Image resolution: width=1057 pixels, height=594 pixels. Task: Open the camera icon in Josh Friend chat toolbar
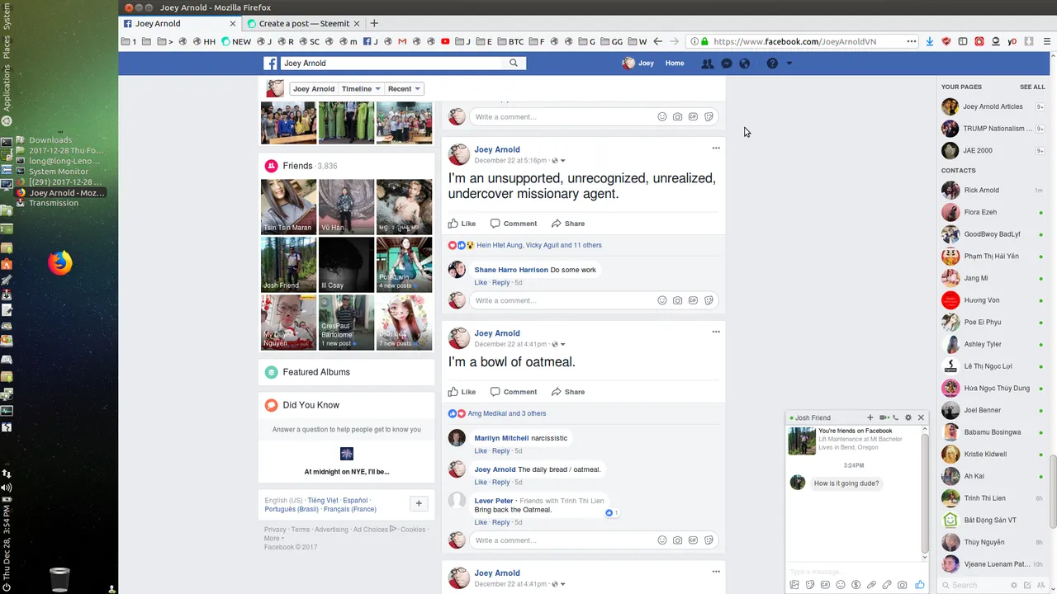coord(902,585)
